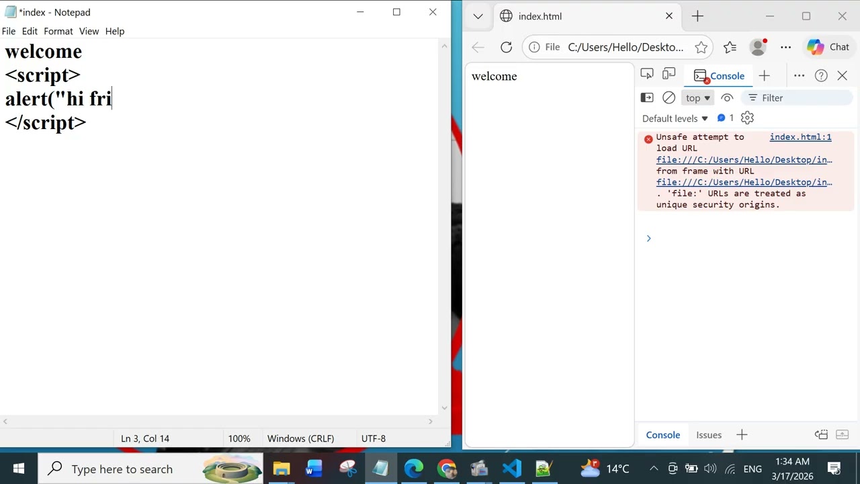Toggle device emulation in DevTools
This screenshot has width=860, height=484.
tap(669, 75)
